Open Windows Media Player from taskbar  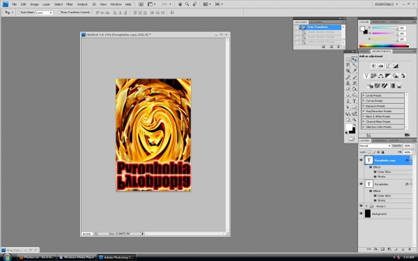pos(77,258)
